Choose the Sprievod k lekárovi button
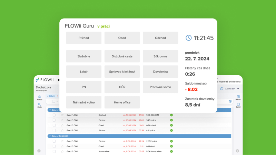 tap(122, 71)
